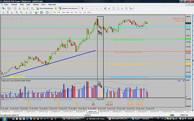Open the Súbor menu

tap(6, 4)
